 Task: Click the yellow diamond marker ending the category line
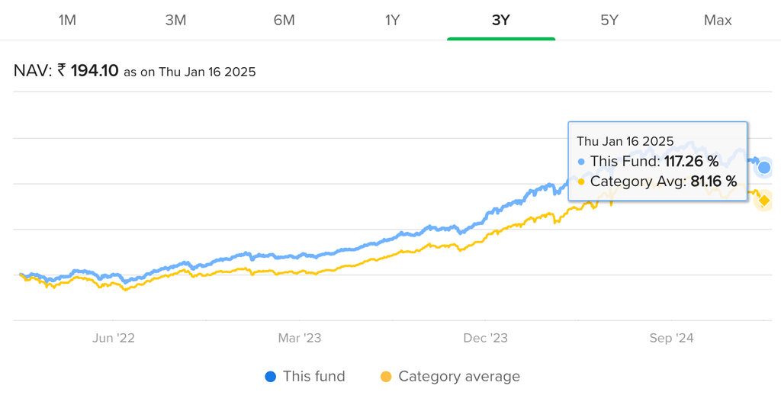pyautogui.click(x=764, y=200)
